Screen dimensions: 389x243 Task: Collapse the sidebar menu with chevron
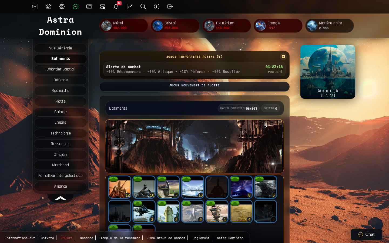(x=61, y=198)
